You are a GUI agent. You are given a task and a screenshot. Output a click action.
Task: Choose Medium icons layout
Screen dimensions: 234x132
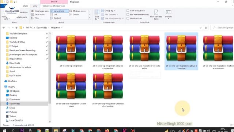click(78, 11)
